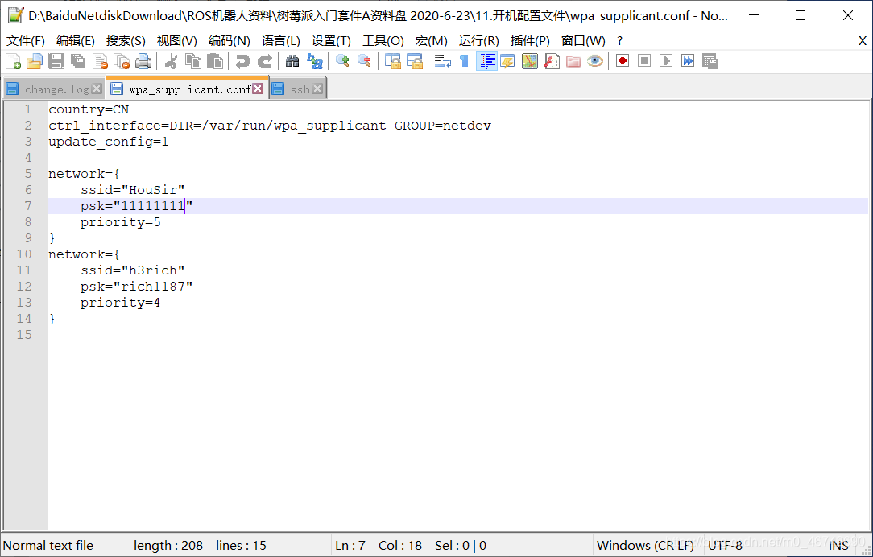Print the document with the printer icon
The height and width of the screenshot is (557, 873).
143,61
